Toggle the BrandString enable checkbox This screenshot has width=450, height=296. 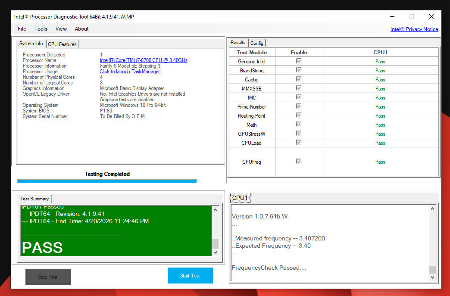point(298,70)
